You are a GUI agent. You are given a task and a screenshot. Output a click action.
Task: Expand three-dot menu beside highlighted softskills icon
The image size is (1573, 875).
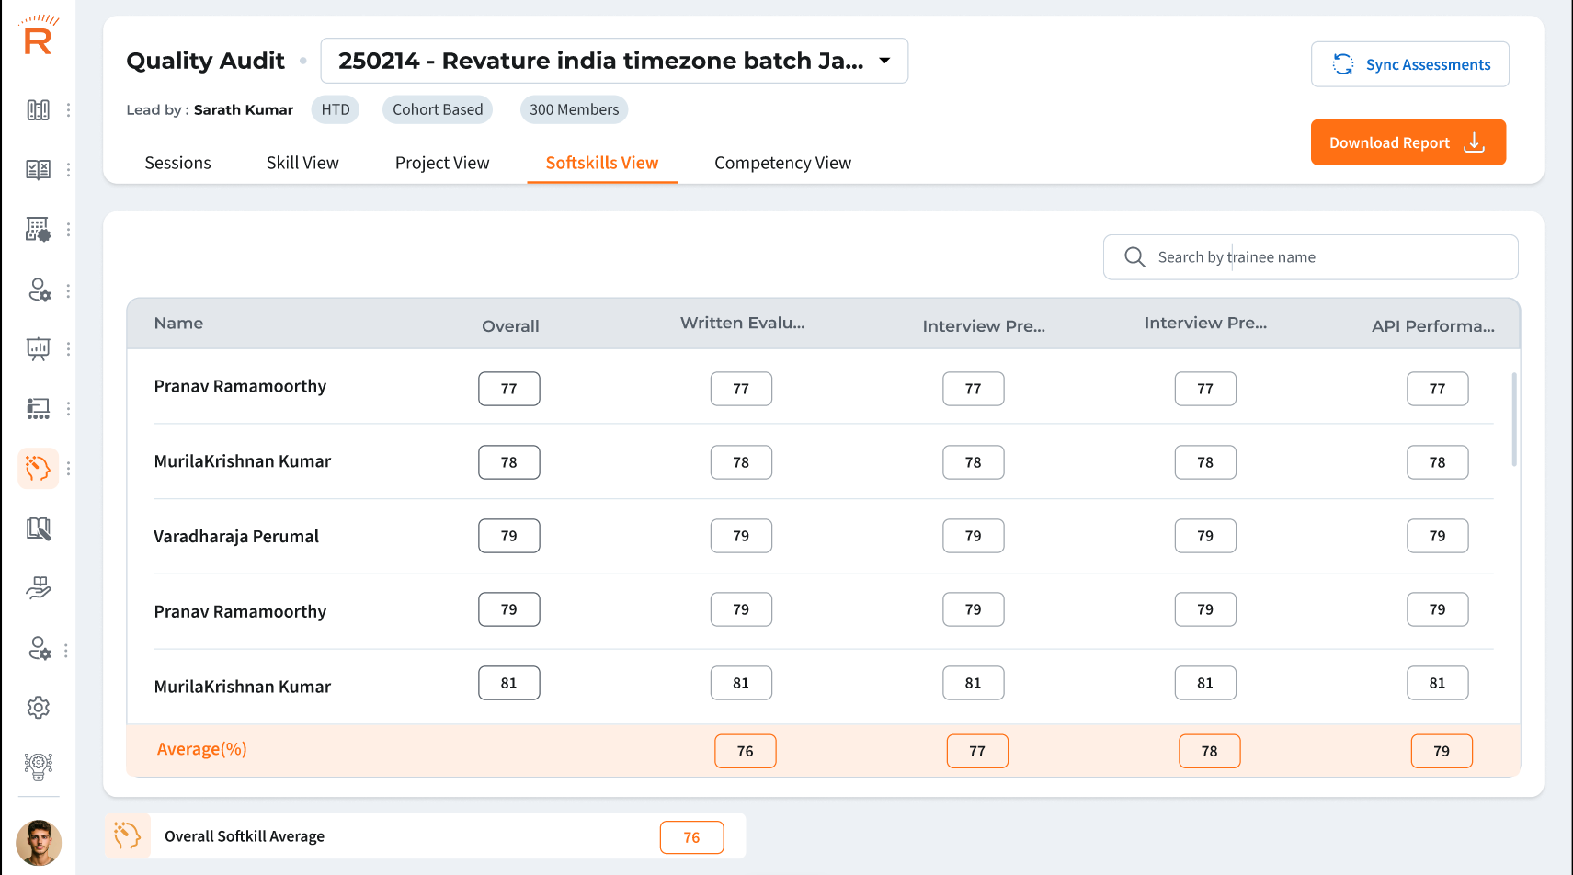[x=68, y=469]
